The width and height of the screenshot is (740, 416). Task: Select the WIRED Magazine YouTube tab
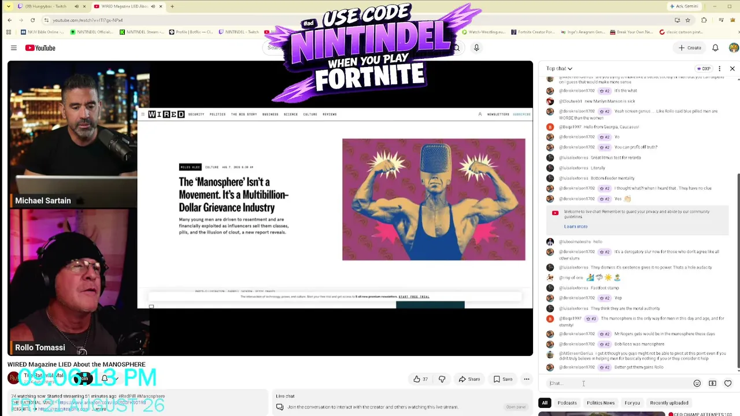(125, 6)
